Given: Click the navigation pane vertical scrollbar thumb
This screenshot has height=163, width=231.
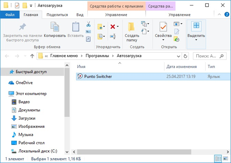Looking at the screenshot, I should (x=67, y=92).
